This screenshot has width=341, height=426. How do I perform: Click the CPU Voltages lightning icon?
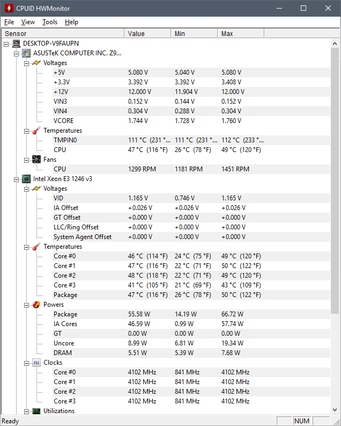[x=36, y=189]
